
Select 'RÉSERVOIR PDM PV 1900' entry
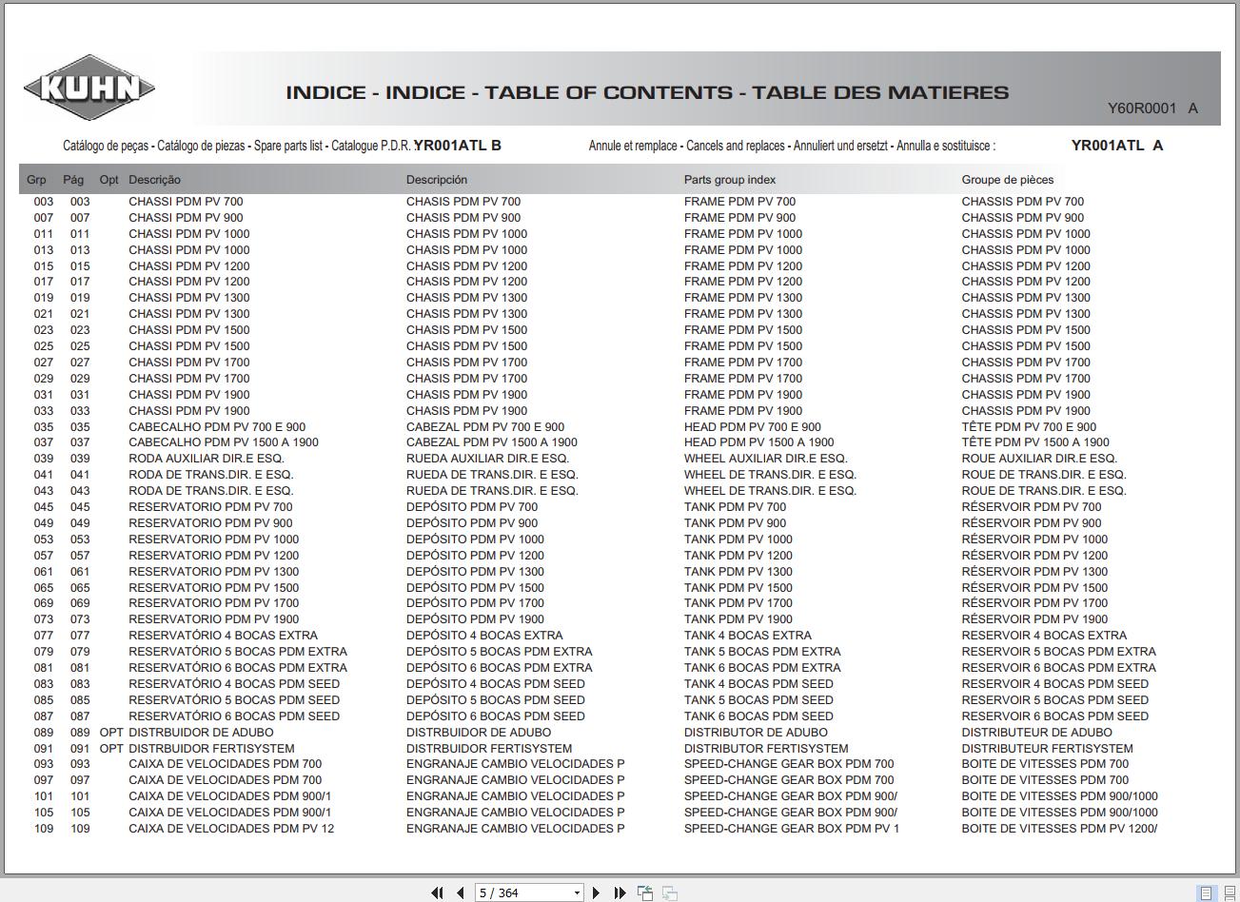pyautogui.click(x=1034, y=619)
